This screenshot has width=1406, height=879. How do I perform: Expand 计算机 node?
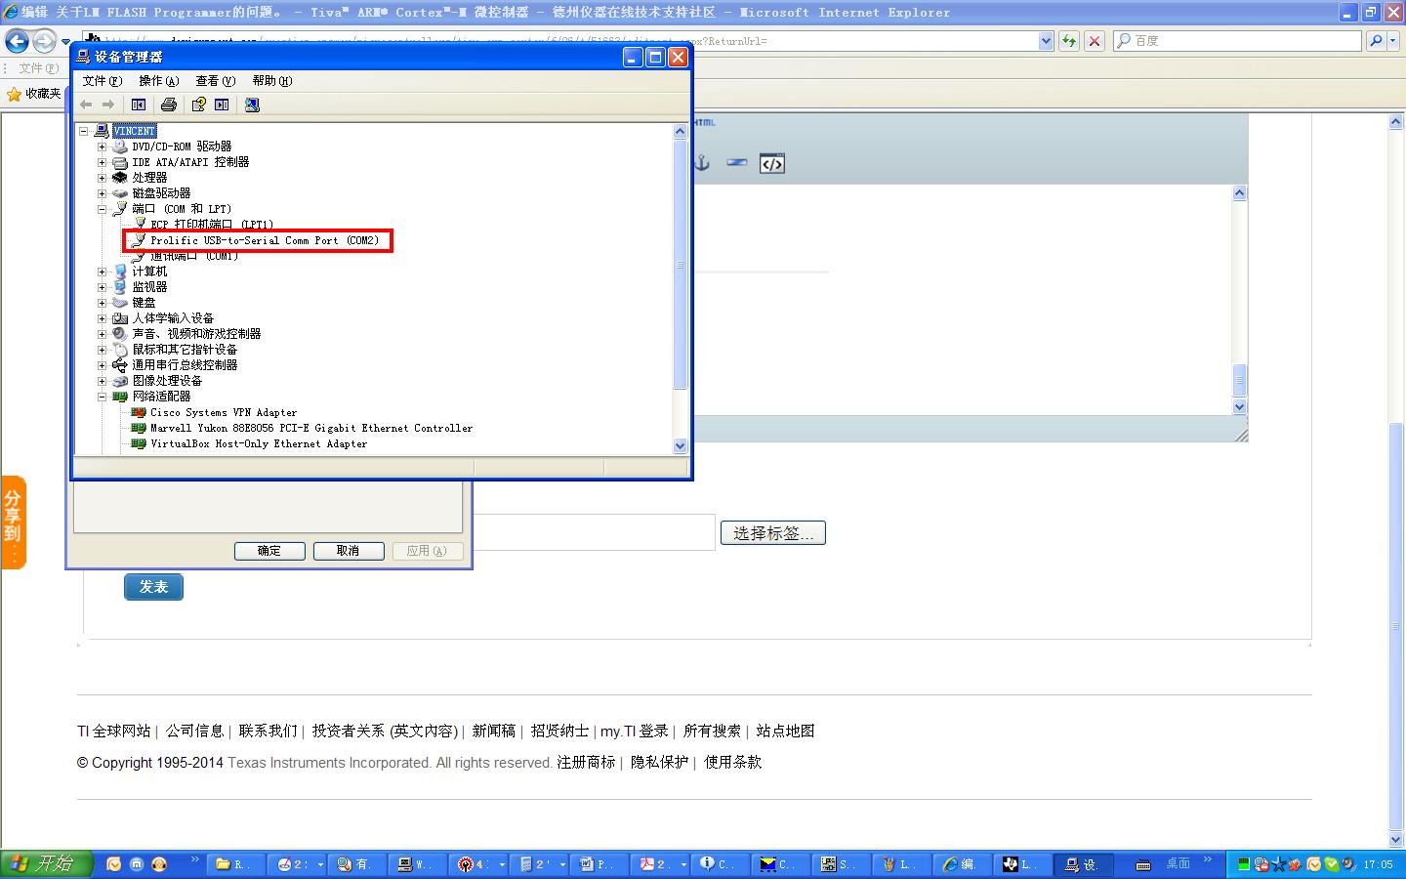tap(102, 272)
